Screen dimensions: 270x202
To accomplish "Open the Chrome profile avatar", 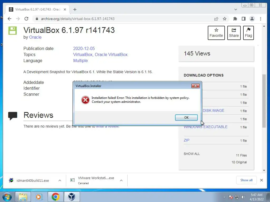I will (252, 19).
